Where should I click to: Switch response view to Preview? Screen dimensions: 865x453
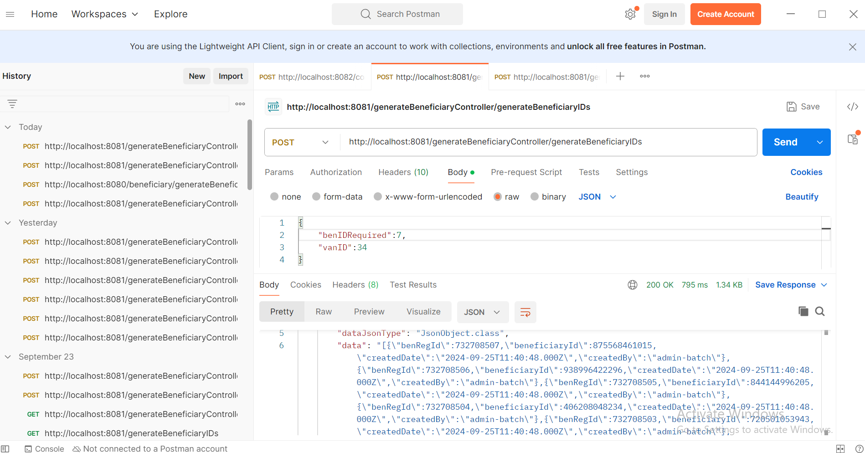click(x=369, y=312)
